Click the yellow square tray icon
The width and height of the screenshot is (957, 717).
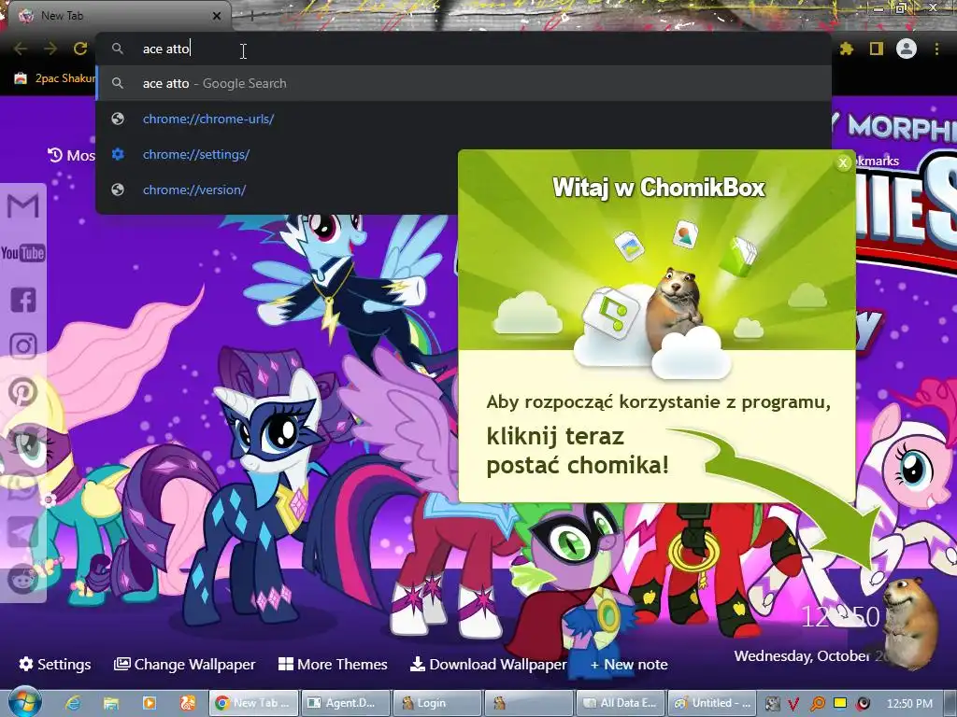(840, 703)
